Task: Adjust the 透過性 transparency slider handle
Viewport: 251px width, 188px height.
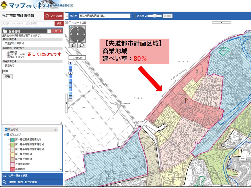Action: [155, 16]
